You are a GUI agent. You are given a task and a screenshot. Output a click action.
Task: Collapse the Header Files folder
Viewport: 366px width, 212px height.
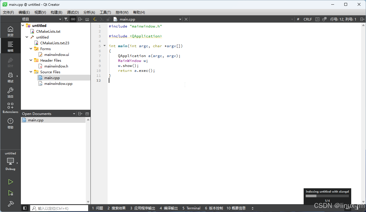(x=31, y=60)
